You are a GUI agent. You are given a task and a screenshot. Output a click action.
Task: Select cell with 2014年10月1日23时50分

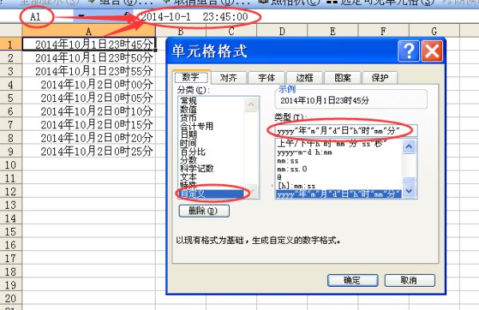89,57
